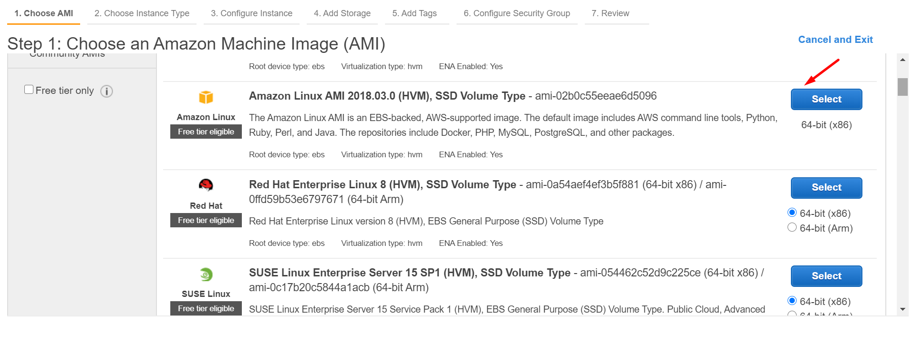Click Free tier eligible badge under Red Hat
This screenshot has width=913, height=356.
206,220
